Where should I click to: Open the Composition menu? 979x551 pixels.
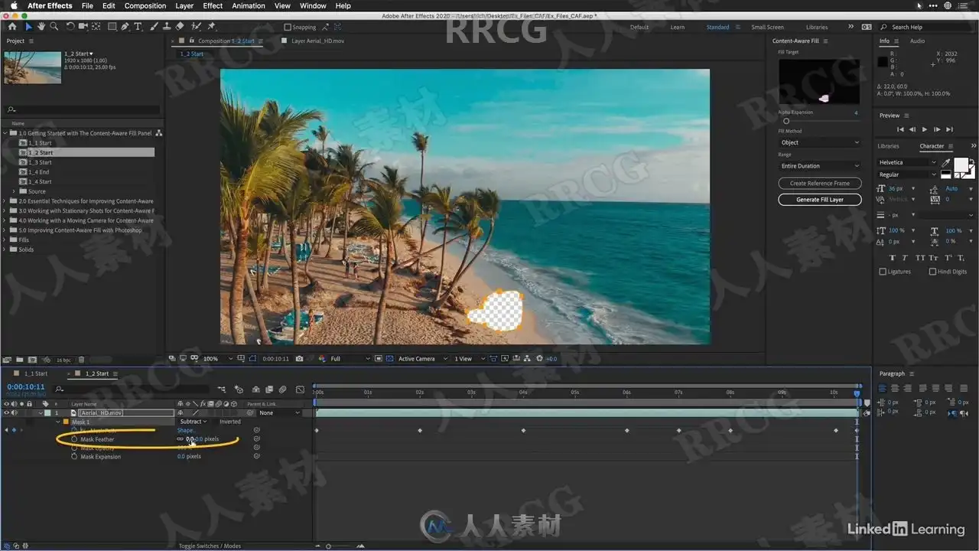(145, 5)
